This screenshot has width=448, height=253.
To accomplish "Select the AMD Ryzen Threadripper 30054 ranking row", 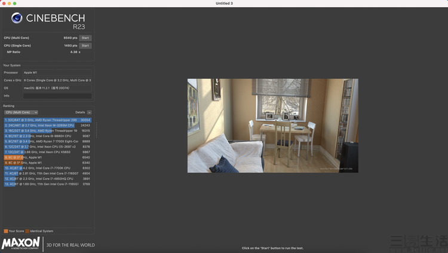I will click(x=48, y=120).
